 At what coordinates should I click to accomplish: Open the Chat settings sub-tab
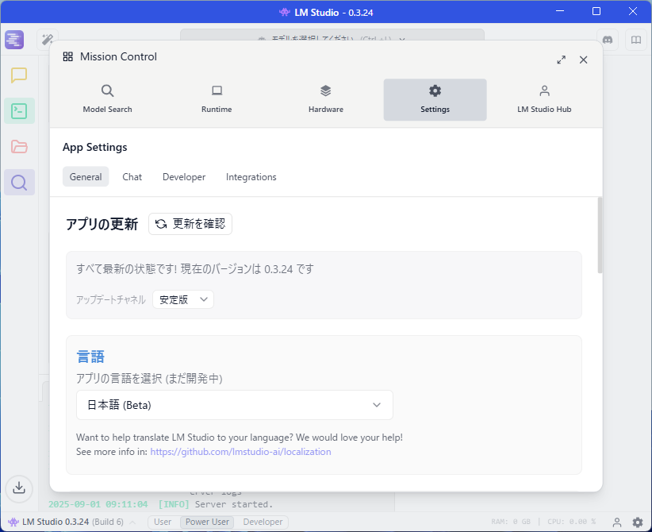pos(132,177)
